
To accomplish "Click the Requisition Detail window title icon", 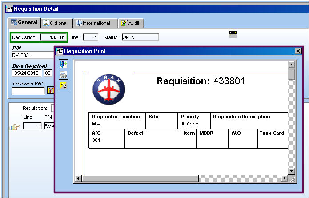I will pyautogui.click(x=9, y=9).
